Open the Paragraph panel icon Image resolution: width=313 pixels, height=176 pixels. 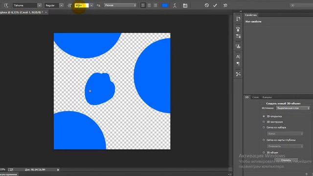coord(238,64)
